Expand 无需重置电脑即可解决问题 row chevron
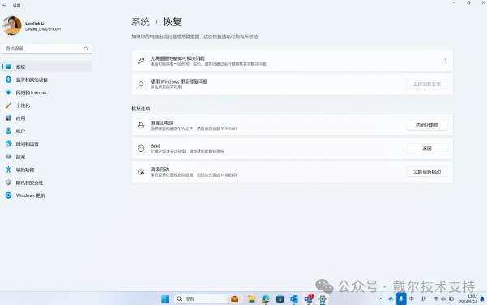 coord(445,61)
